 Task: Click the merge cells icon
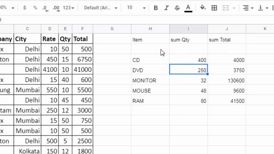226,8
